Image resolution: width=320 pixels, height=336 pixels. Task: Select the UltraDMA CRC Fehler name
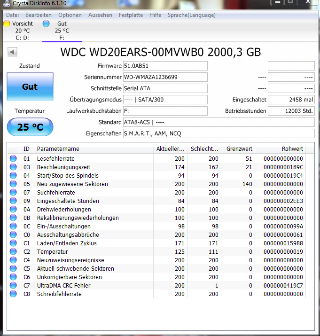(63, 285)
